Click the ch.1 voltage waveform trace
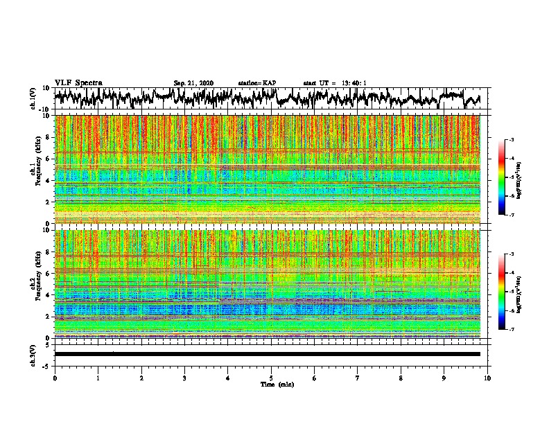This screenshot has width=549, height=424. point(267,98)
